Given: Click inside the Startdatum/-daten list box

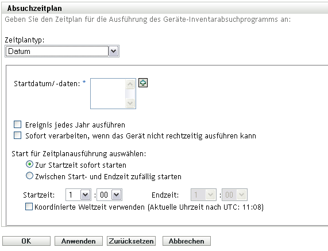Looking at the screenshot, I should (x=108, y=94).
